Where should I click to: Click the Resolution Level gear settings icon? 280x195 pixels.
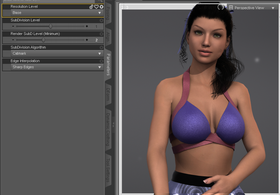coord(102,7)
